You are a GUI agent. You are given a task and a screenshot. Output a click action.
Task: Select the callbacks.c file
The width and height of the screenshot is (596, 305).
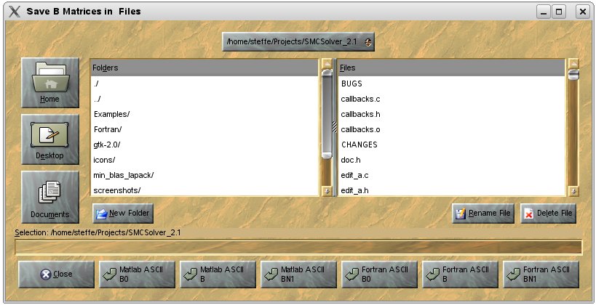point(361,99)
